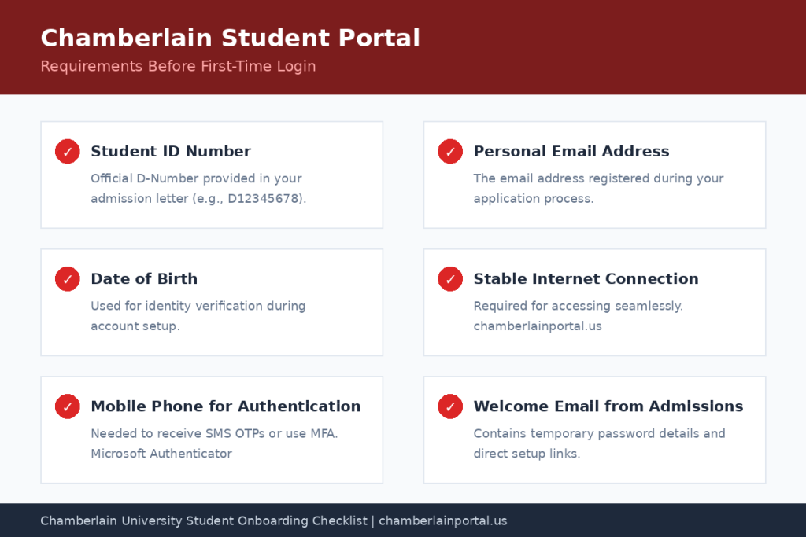Viewport: 806px width, 537px height.
Task: Click the Requirements Before First-Time Login subtitle
Action: pos(178,66)
